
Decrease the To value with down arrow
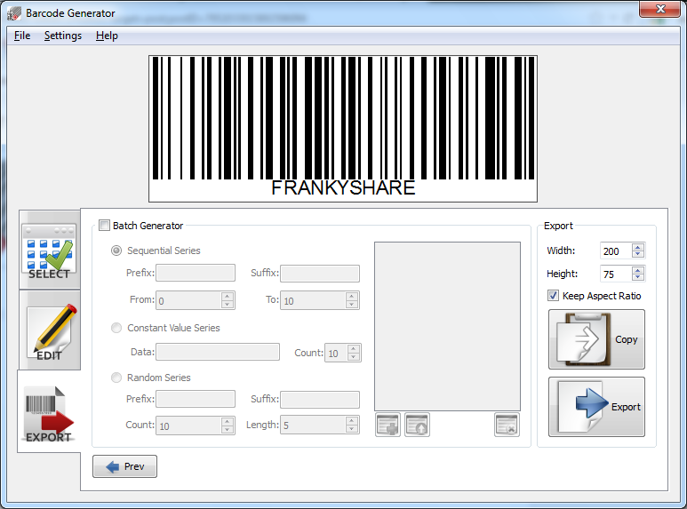point(351,305)
